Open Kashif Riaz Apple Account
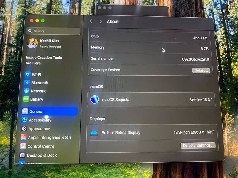This screenshot has width=238, height=178. point(44,43)
